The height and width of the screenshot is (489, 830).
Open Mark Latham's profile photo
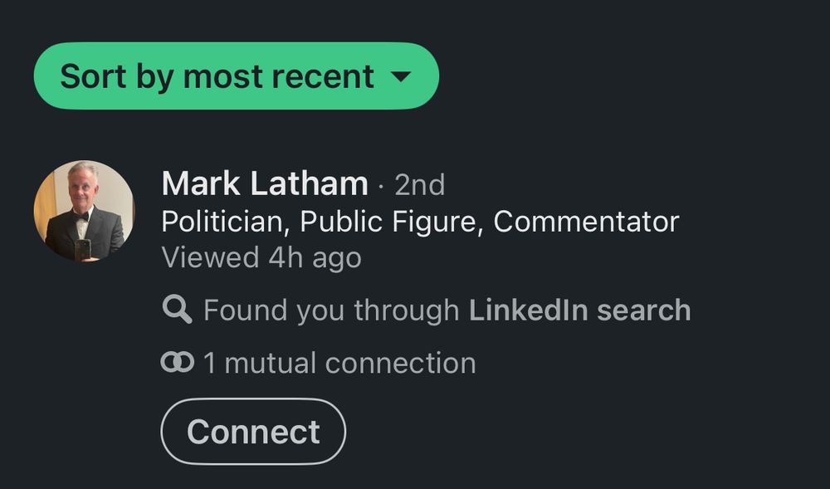tap(84, 211)
